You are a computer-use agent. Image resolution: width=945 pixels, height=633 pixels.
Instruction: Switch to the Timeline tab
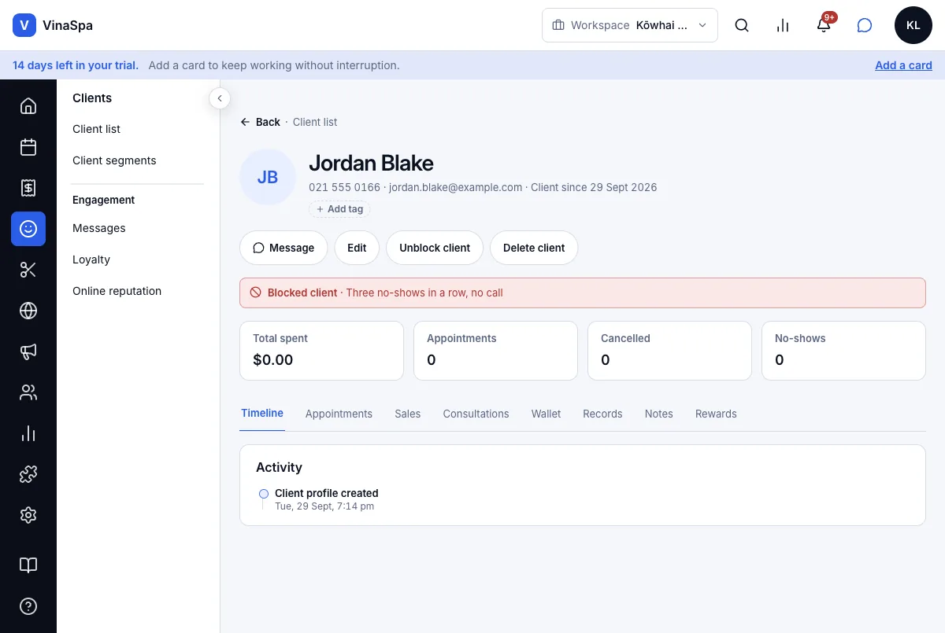(262, 413)
